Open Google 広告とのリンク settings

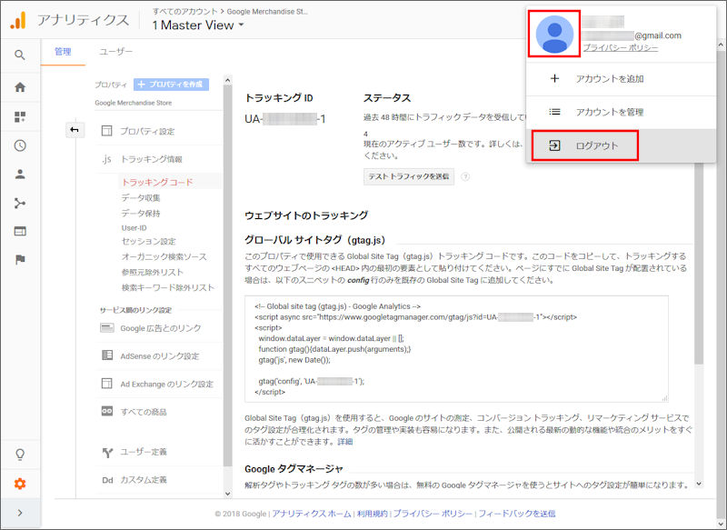pyautogui.click(x=159, y=328)
